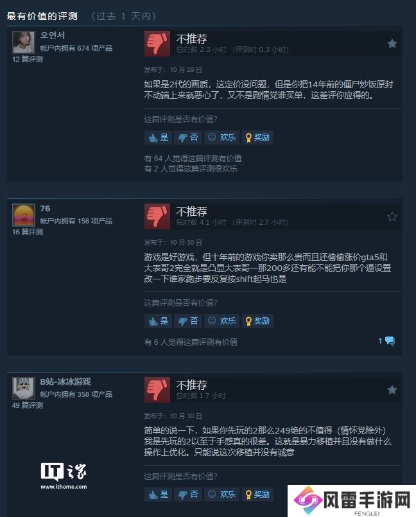Mark 76's review as 欢乐
416x517 pixels.
pyautogui.click(x=222, y=321)
